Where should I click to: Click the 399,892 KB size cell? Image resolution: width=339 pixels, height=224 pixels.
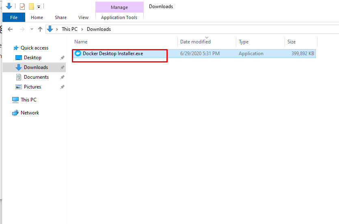point(303,54)
